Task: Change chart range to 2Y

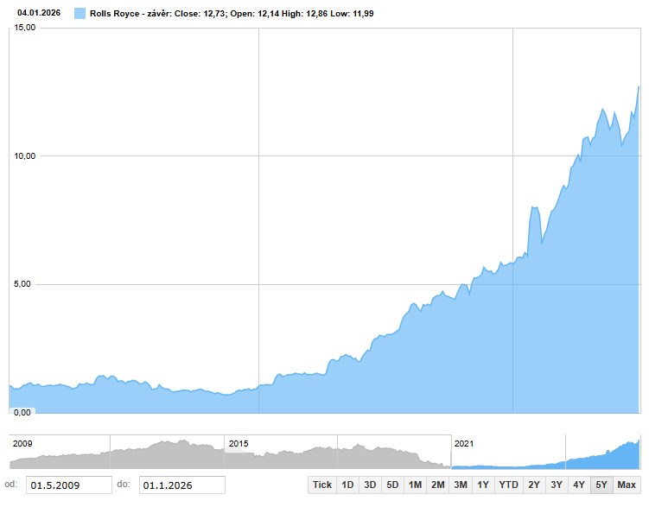Action: coord(534,485)
